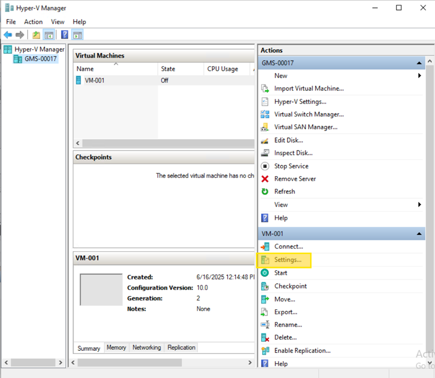Click the VM Settings icon
The image size is (435, 378).
click(x=265, y=260)
